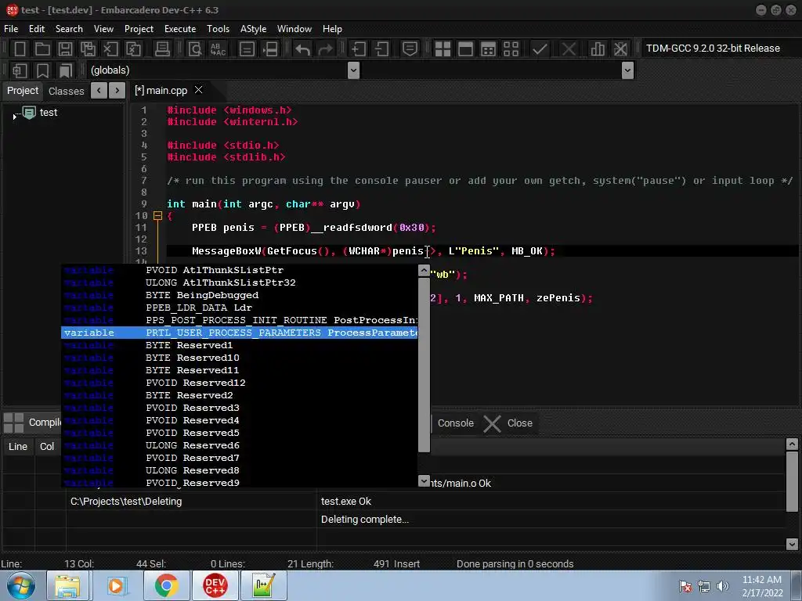This screenshot has width=802, height=601.
Task: Click the left tab navigation arrow
Action: 99,91
